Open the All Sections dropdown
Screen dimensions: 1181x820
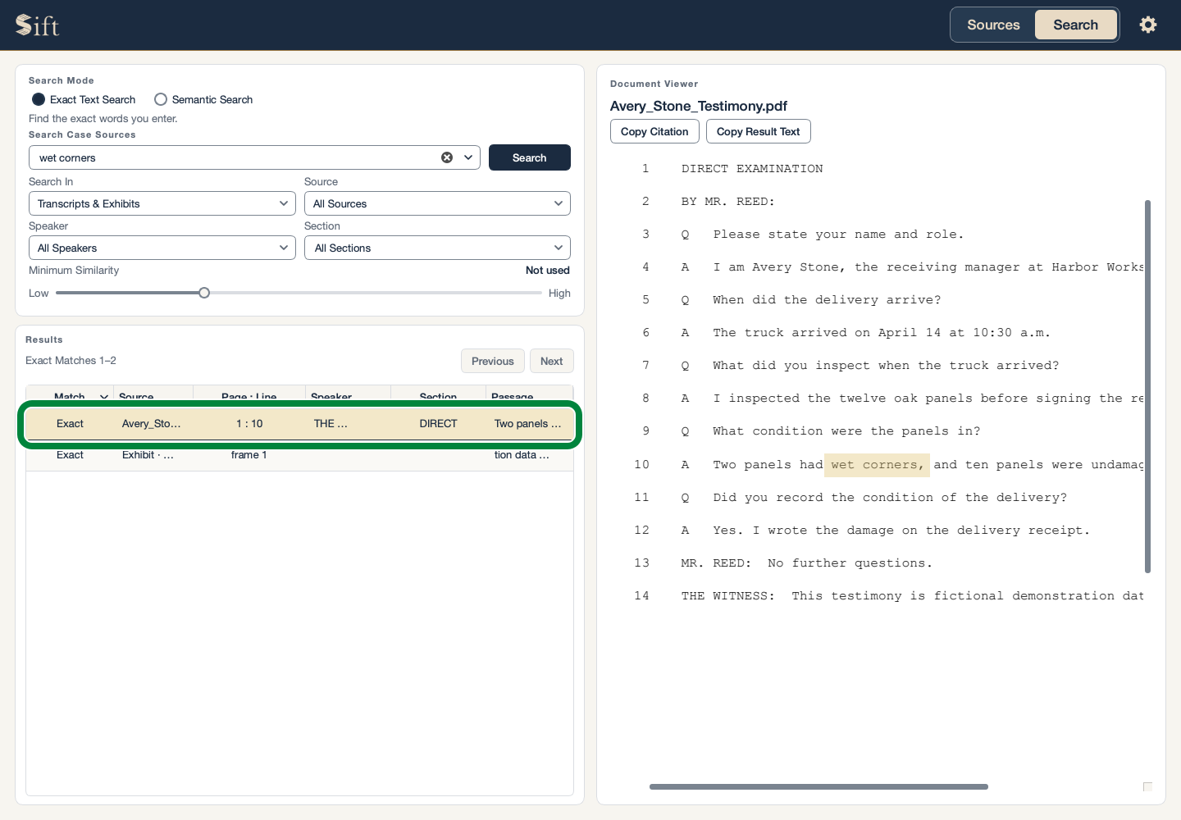437,248
